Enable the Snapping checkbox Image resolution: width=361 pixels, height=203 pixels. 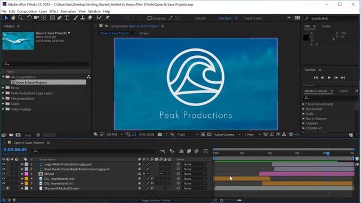[x=149, y=18]
